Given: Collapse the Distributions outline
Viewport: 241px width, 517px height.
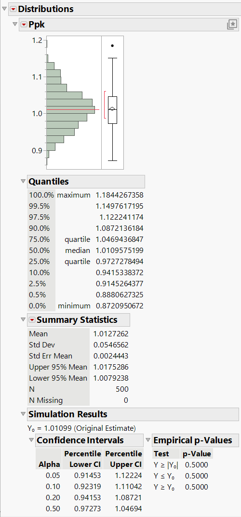Looking at the screenshot, I should point(4,9).
